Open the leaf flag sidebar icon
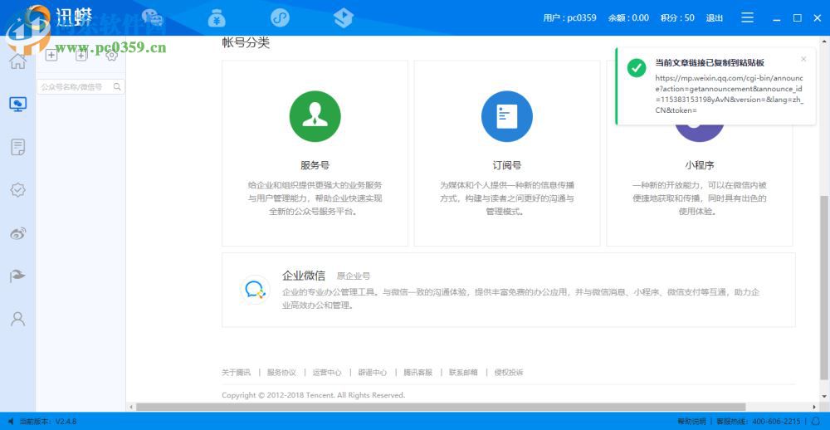 pyautogui.click(x=18, y=276)
